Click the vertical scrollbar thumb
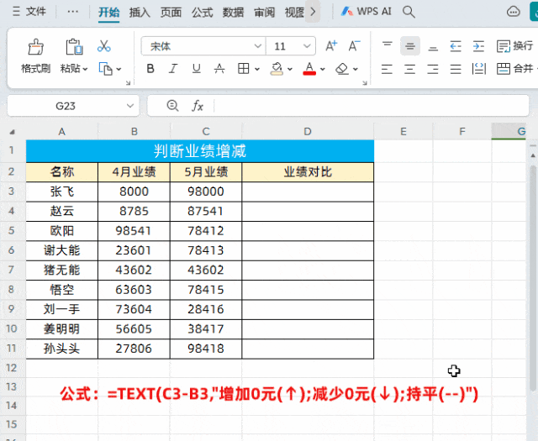Viewport: 538px width, 441px height. click(x=532, y=278)
